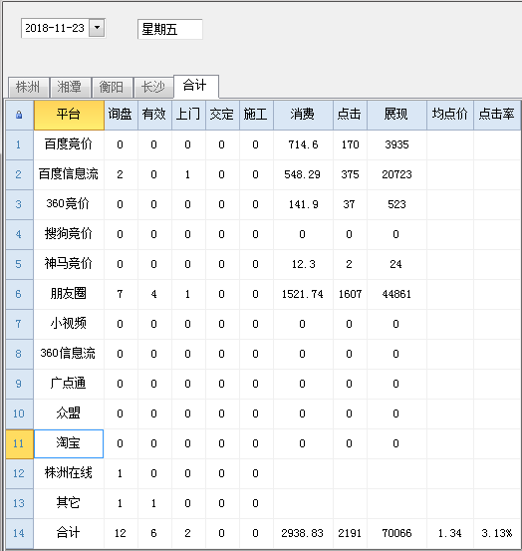Click the total click rate cell 3.13%

(497, 533)
